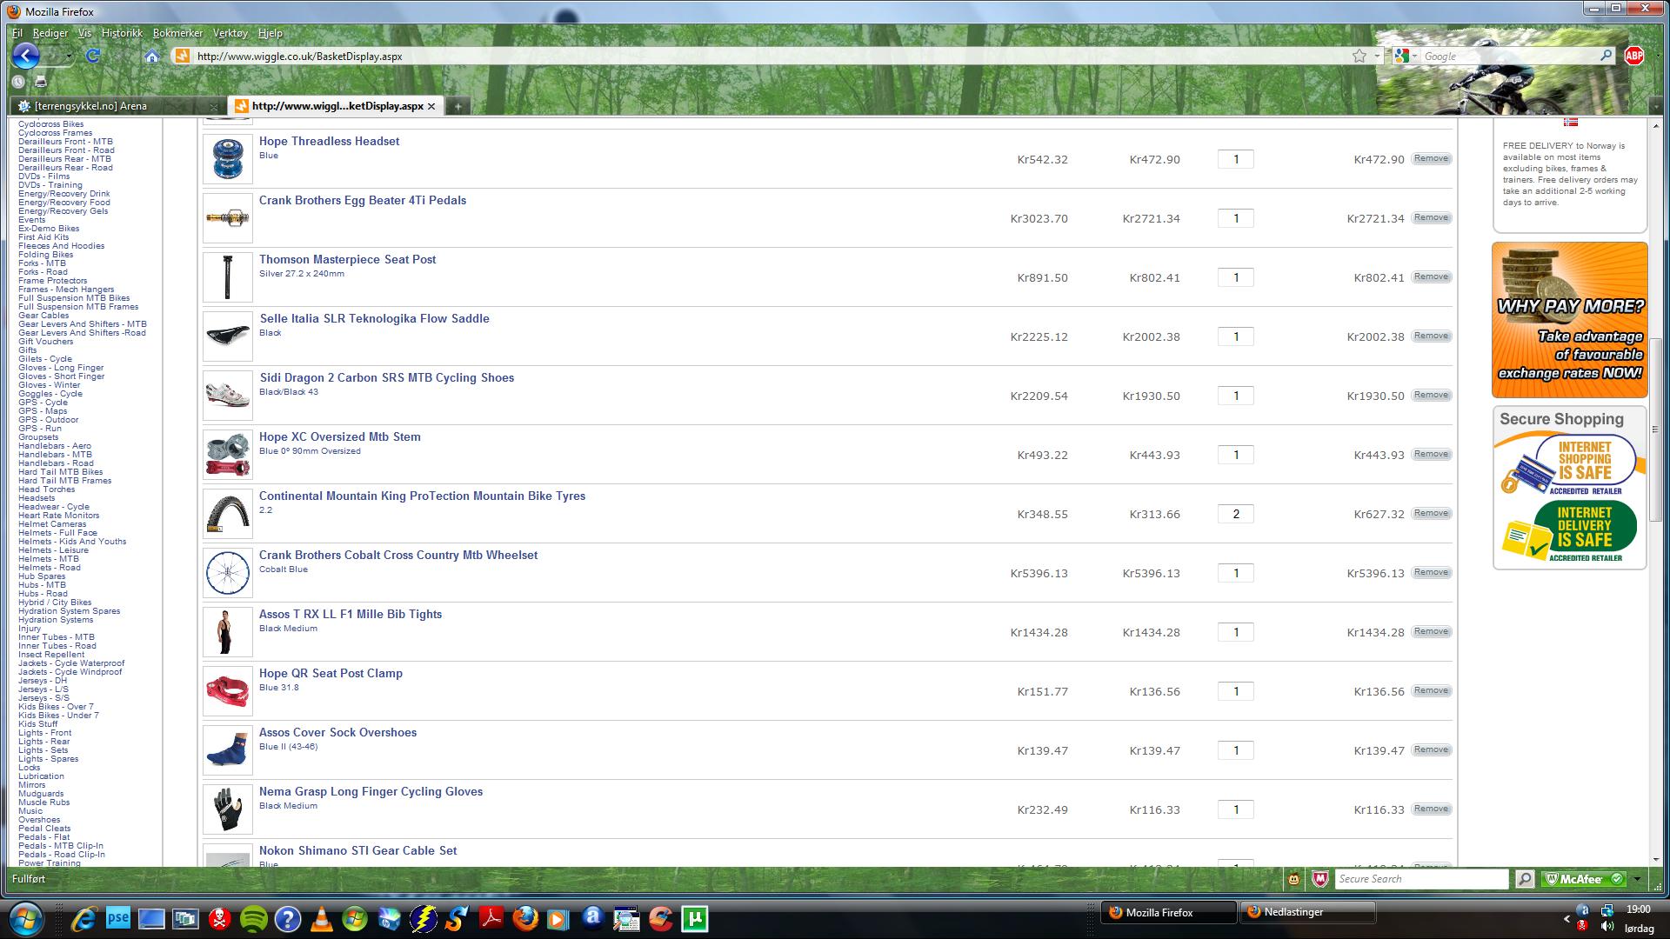Open the Helmets - MTB category link
Screen dimensions: 1670x939
point(48,559)
